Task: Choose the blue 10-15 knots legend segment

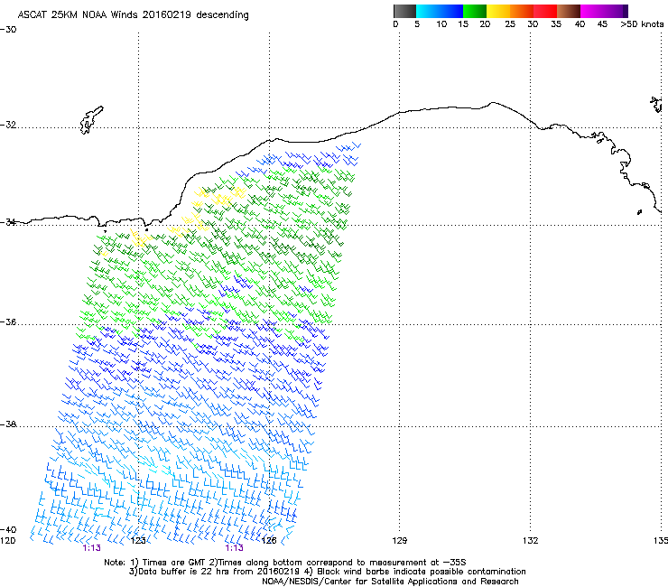Action: [x=451, y=11]
